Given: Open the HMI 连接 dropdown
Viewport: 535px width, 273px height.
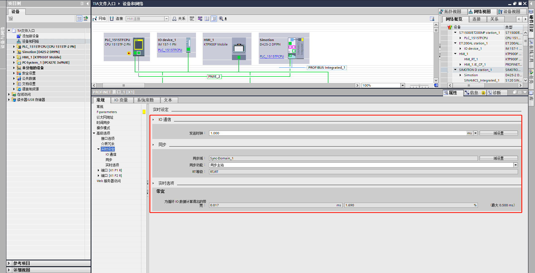Looking at the screenshot, I should pos(166,18).
